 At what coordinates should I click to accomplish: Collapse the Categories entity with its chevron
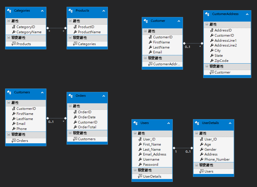(42, 11)
